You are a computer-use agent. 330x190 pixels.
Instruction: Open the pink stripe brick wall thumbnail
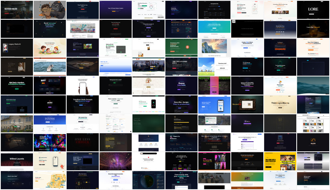pos(214,85)
